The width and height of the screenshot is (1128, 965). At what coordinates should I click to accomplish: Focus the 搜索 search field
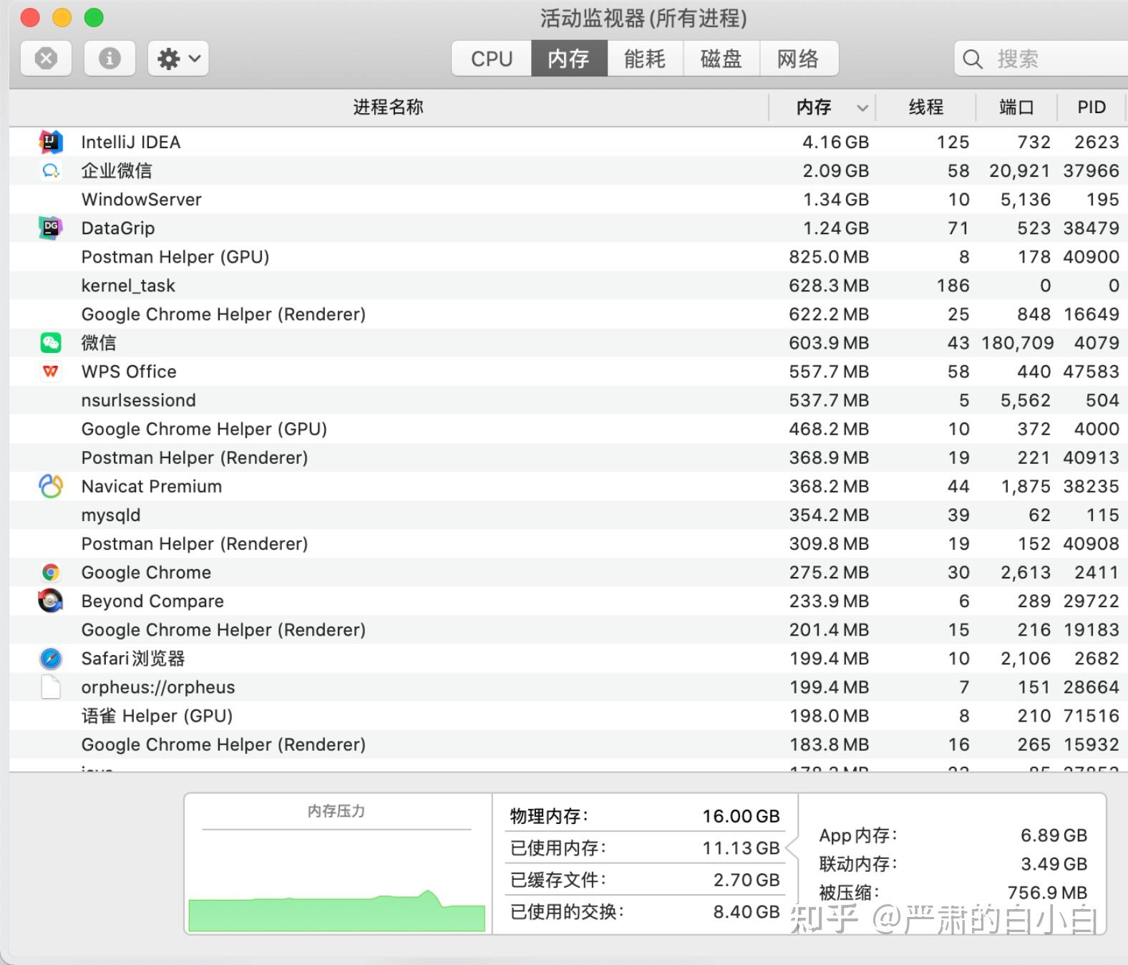click(x=1041, y=58)
